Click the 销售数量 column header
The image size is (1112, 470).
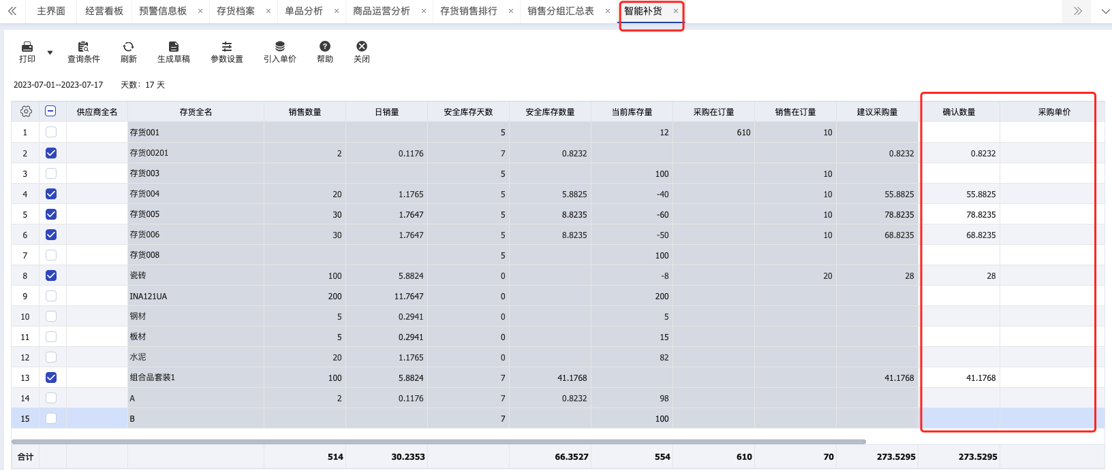click(x=305, y=112)
